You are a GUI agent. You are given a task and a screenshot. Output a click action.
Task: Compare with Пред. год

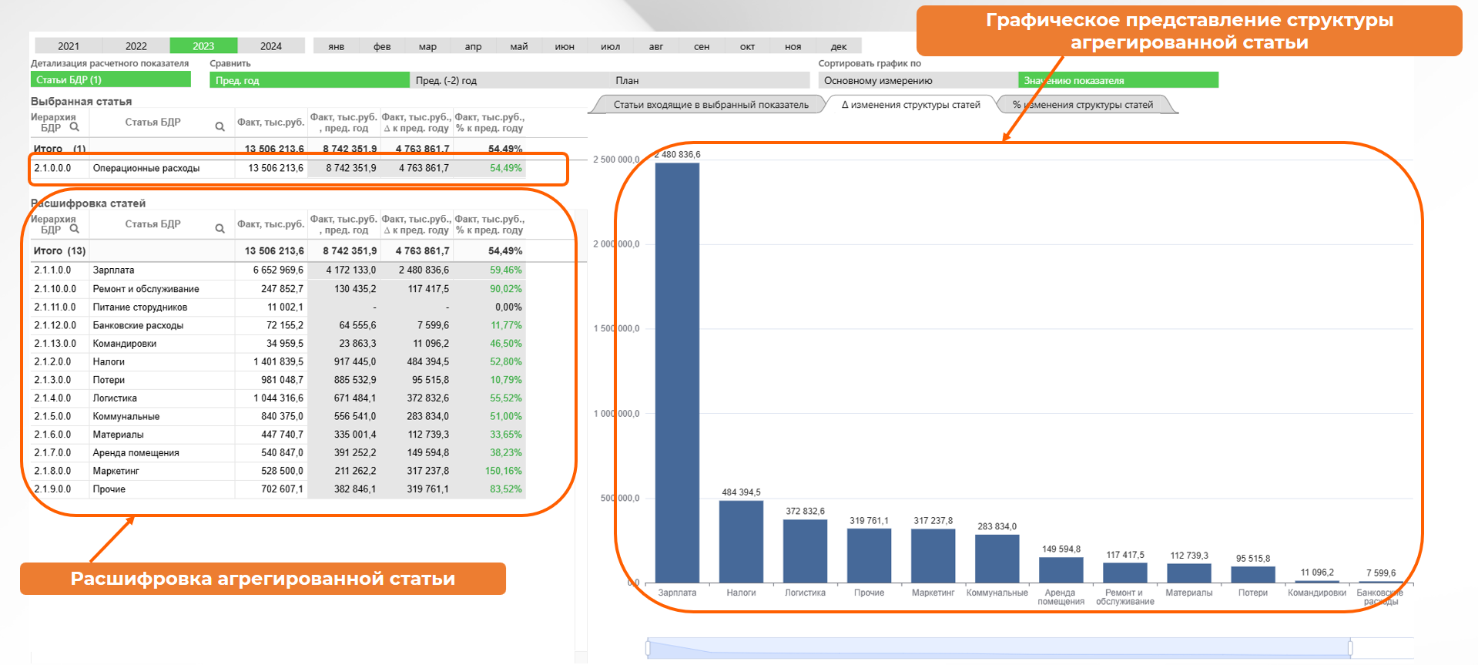pos(310,80)
